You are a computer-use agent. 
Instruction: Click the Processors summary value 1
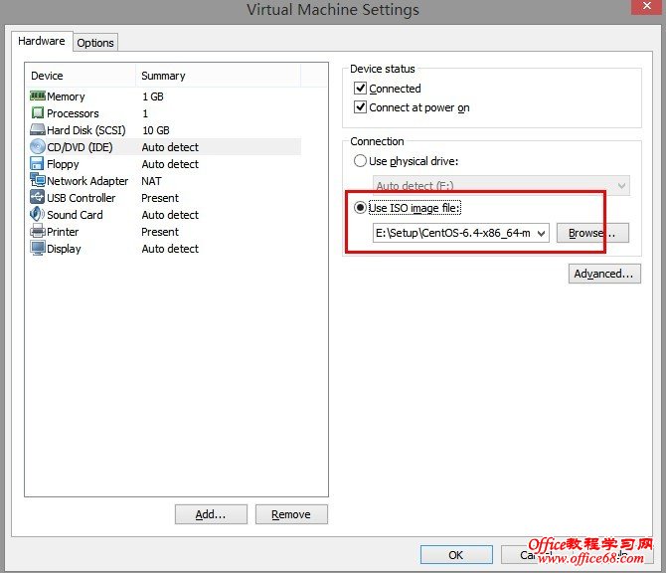pyautogui.click(x=145, y=113)
